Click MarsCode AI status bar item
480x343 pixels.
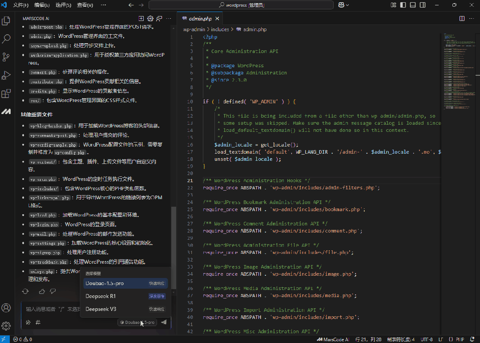(333, 339)
